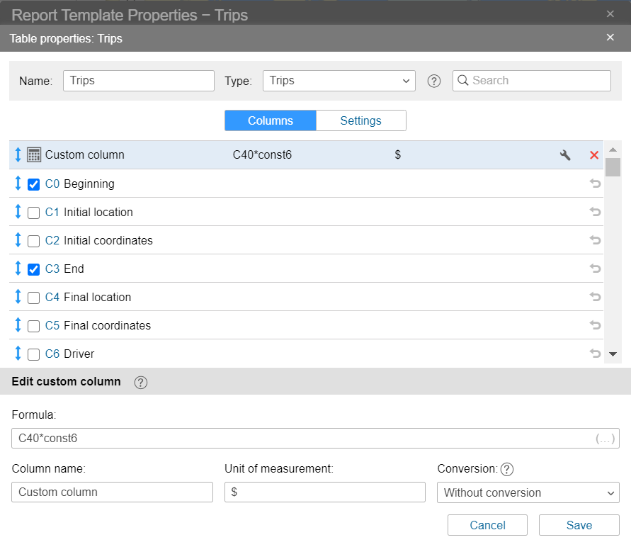This screenshot has width=631, height=547.
Task: Click help icon next to Type dropdown
Action: tap(434, 81)
